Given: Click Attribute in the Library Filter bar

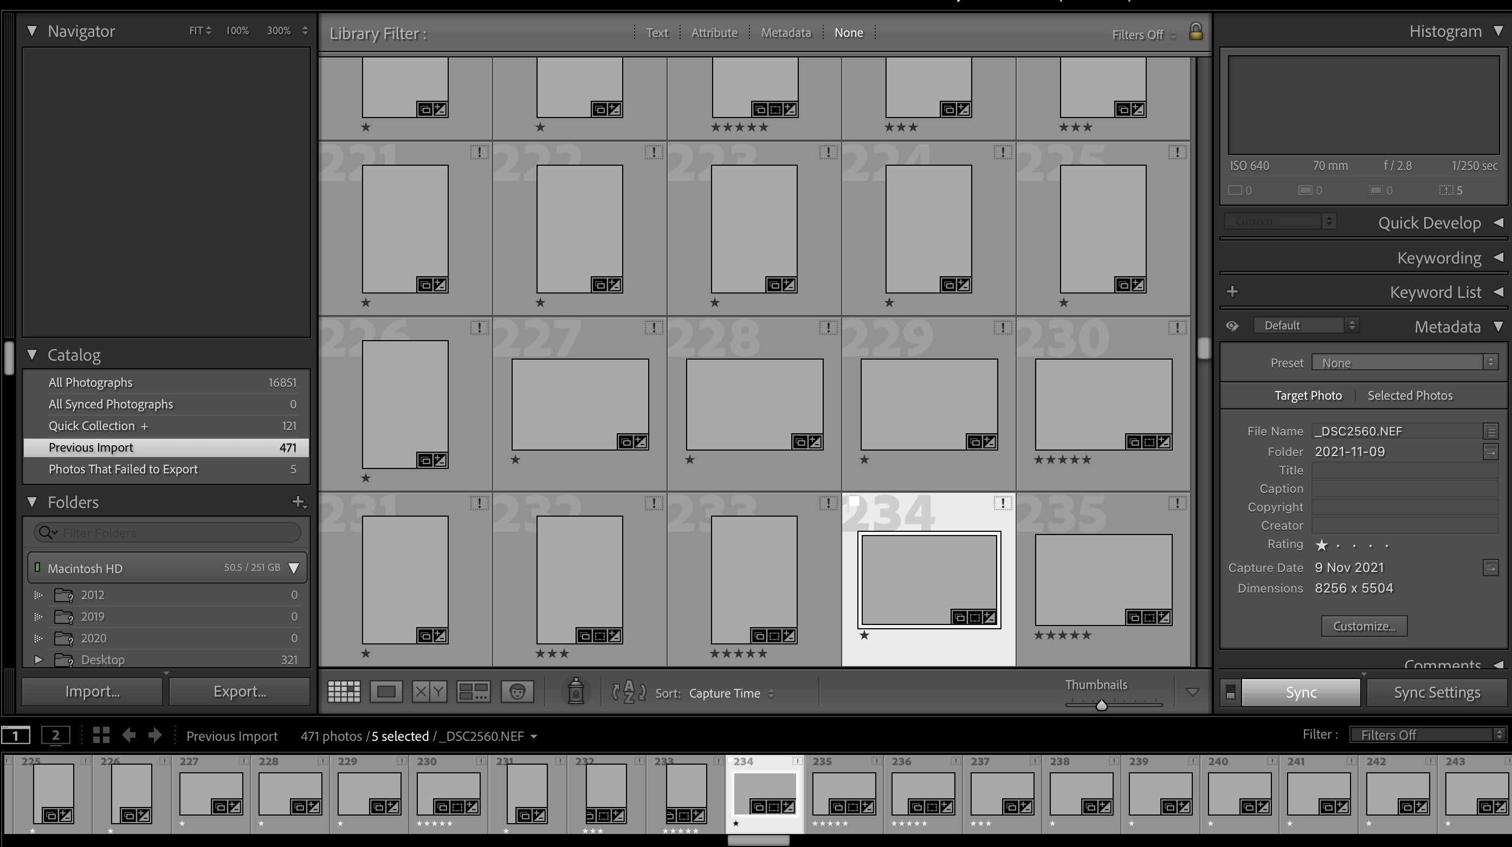Looking at the screenshot, I should [714, 32].
